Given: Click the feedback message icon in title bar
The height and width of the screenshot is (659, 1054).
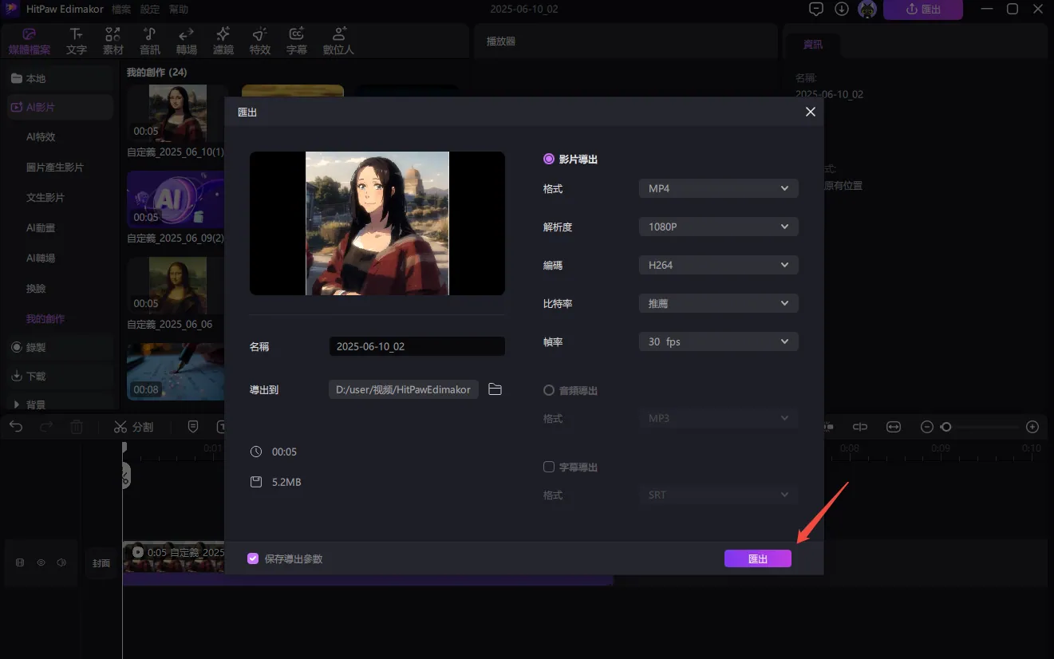Looking at the screenshot, I should (x=816, y=10).
